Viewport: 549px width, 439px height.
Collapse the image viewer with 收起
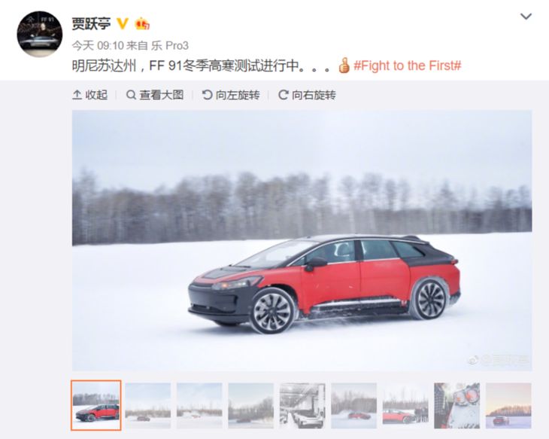(x=90, y=95)
